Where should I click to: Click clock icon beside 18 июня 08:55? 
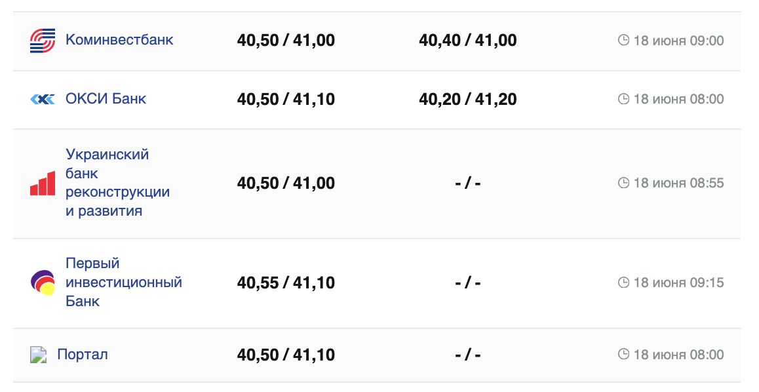tap(623, 183)
